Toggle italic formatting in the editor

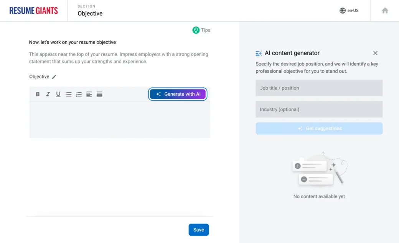[48, 94]
